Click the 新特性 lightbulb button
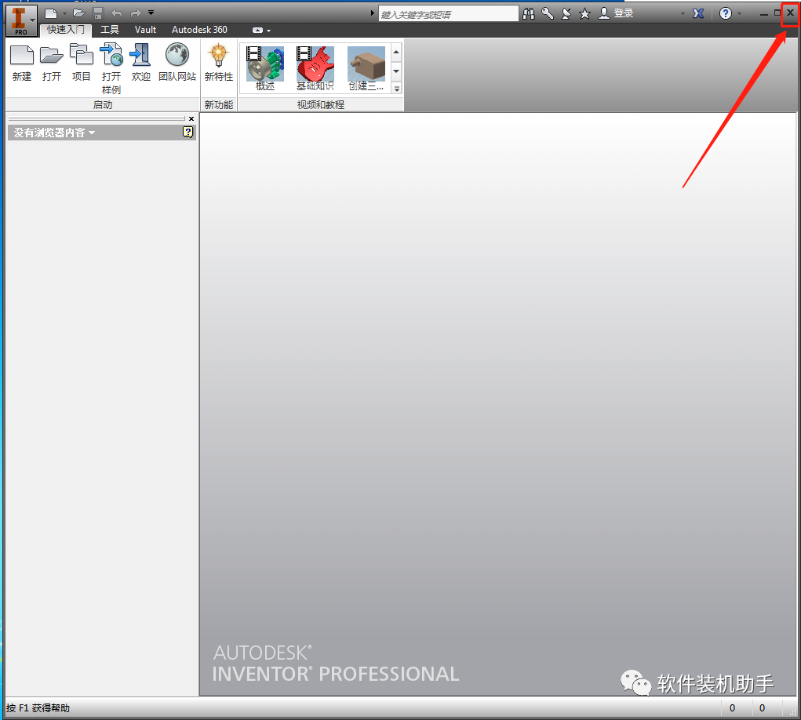This screenshot has height=720, width=801. (x=219, y=64)
